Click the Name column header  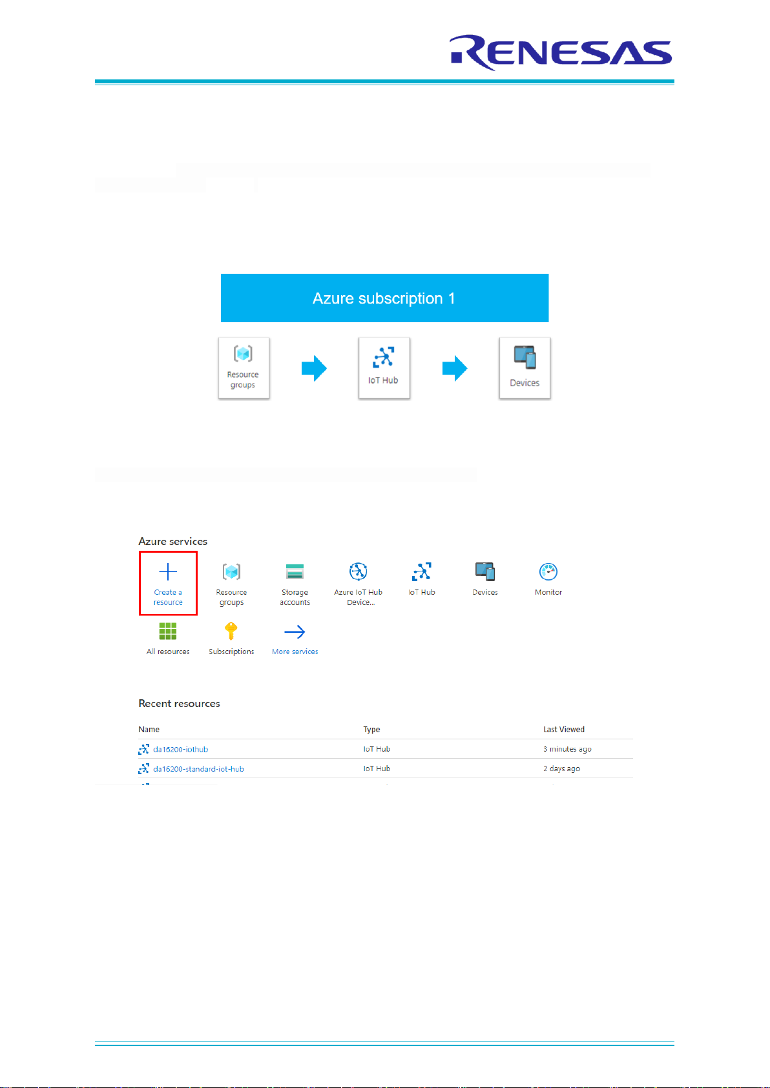tap(149, 730)
